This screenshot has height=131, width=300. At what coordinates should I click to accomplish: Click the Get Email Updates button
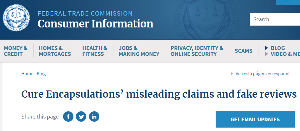(x=255, y=119)
